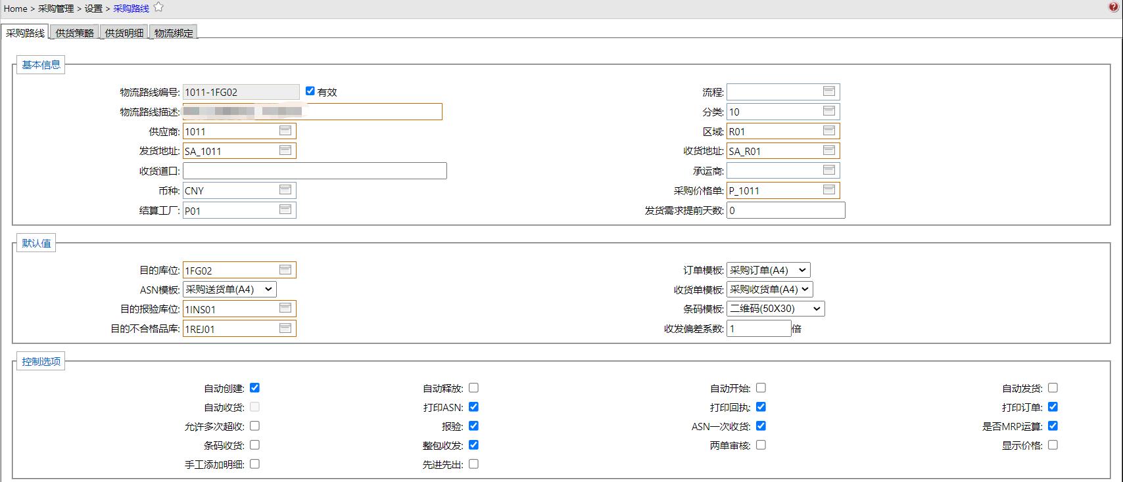1123x482 pixels.
Task: Uncheck the 报验 checkbox
Action: (x=473, y=426)
